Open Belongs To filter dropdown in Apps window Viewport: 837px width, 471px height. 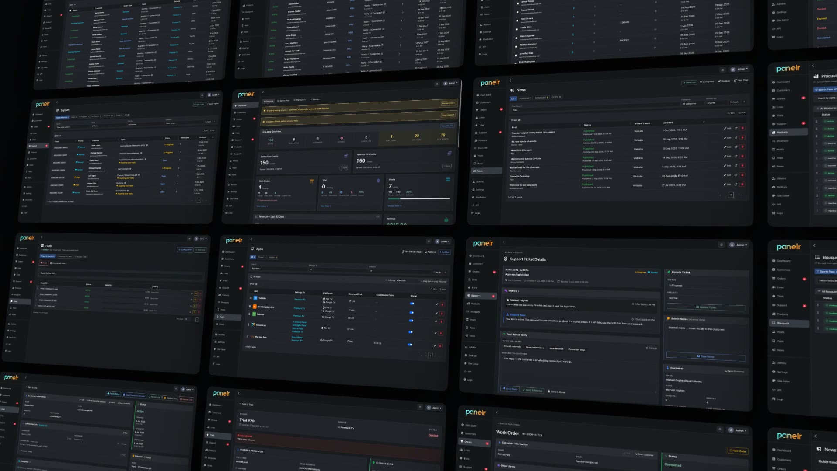(x=338, y=270)
